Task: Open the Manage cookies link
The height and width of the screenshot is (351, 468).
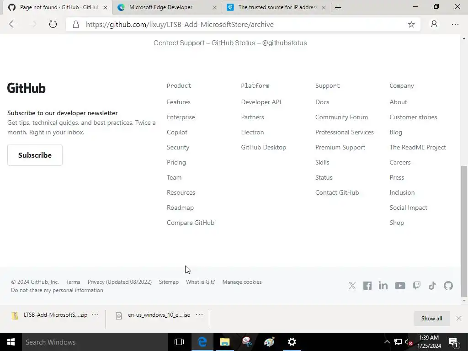Action: click(242, 282)
